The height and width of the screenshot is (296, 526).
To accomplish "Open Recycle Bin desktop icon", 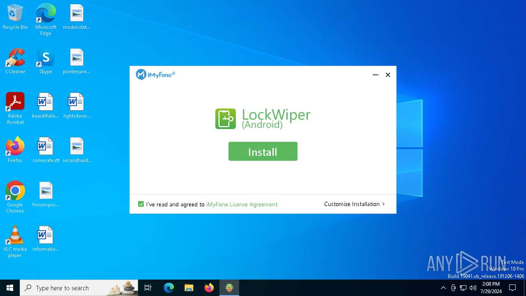I will coord(15,17).
